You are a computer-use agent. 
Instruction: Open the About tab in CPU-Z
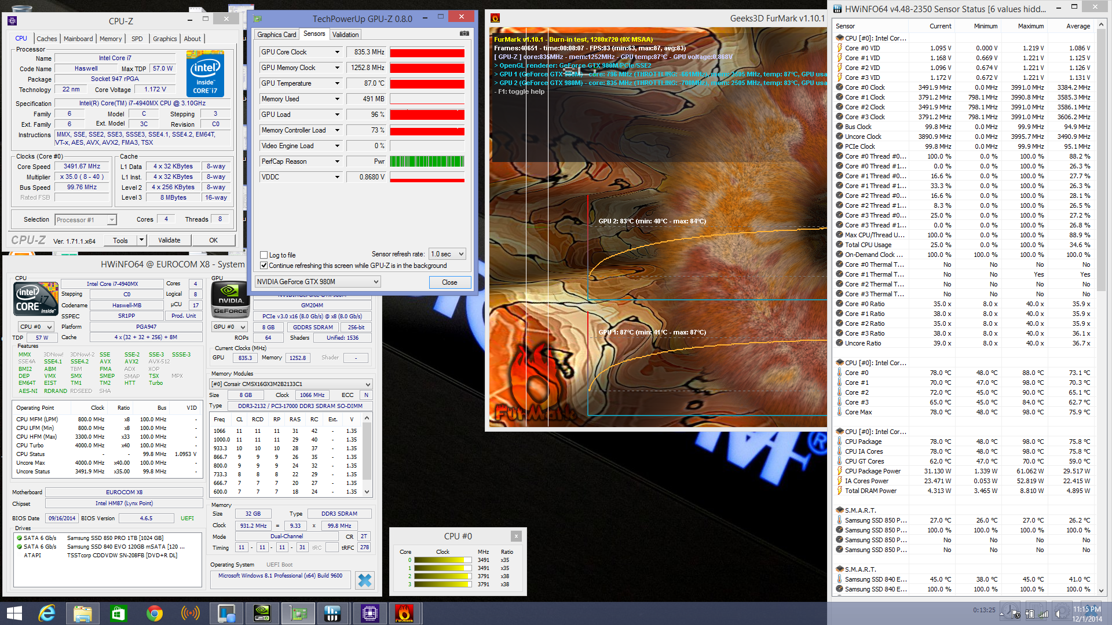click(x=192, y=39)
